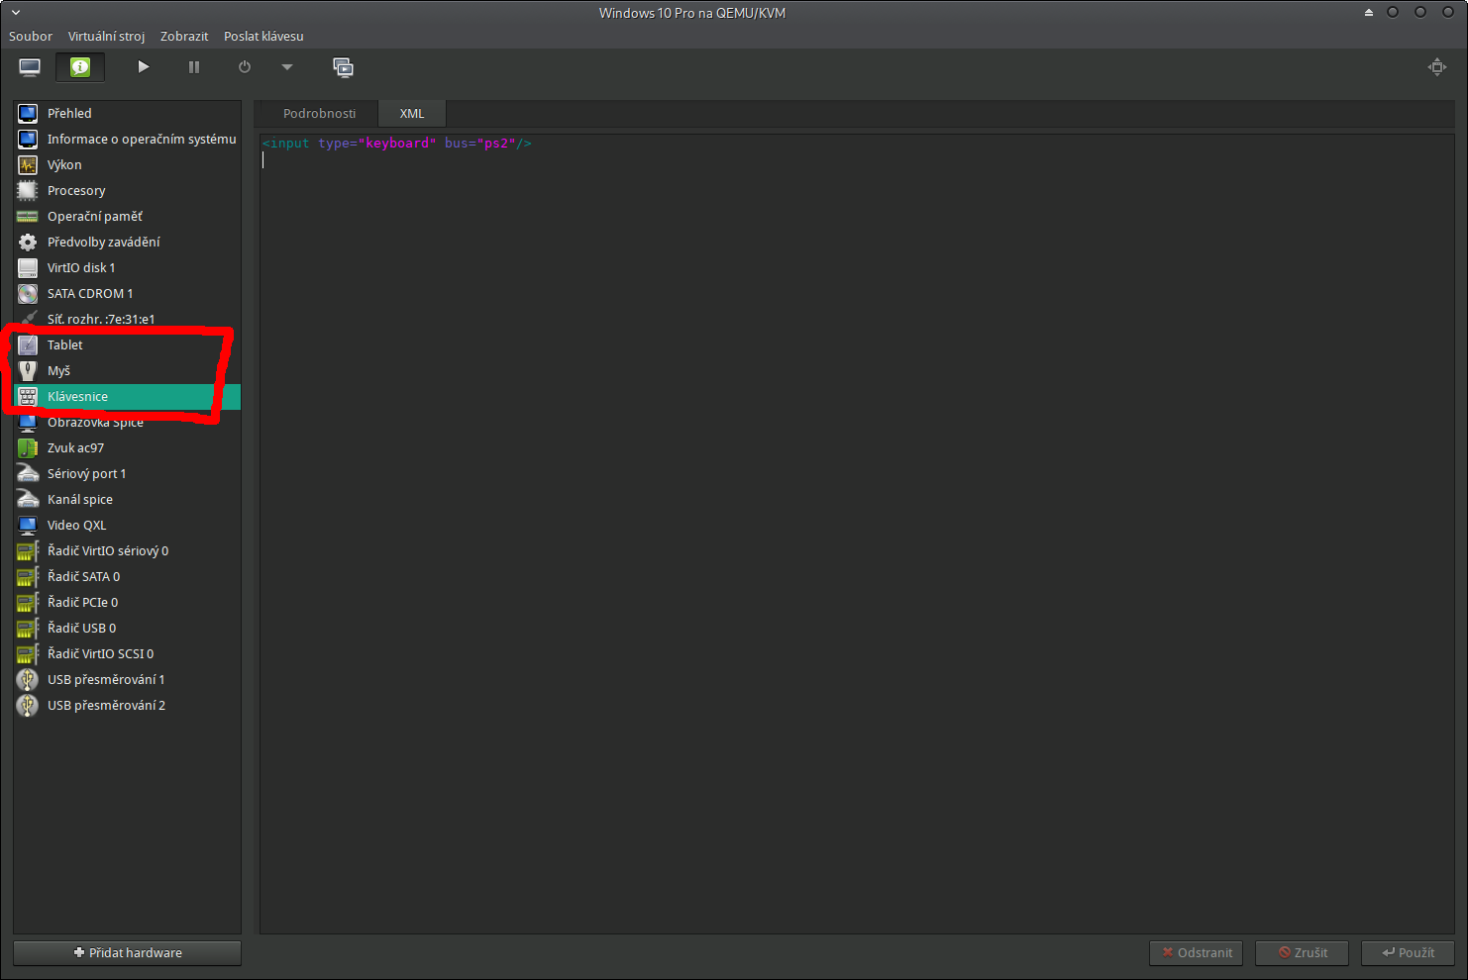Click the Odstranit button

(1196, 952)
